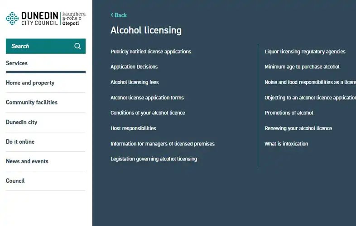The width and height of the screenshot is (356, 226).
Task: Open Home and property menu item
Action: [30, 83]
